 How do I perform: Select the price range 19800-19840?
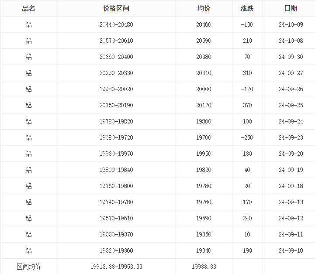[116, 170]
